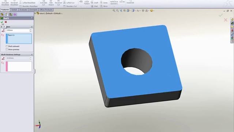The width and height of the screenshot is (234, 132).
Task: Select the Dome tool
Action: click(x=104, y=3)
